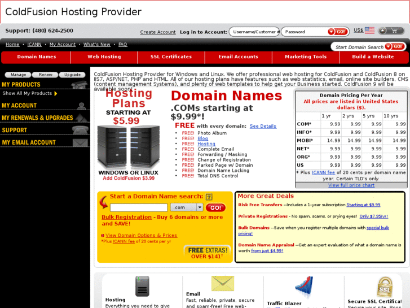Click the server towers image under Hosting Plans
The image size is (410, 308).
[129, 147]
